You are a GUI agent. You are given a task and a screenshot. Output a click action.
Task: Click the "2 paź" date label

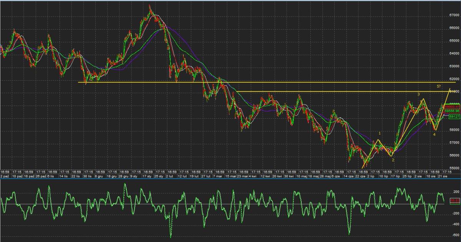tap(5, 176)
